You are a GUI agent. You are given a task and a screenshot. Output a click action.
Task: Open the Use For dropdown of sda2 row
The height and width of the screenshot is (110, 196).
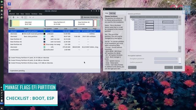[x=150, y=24]
